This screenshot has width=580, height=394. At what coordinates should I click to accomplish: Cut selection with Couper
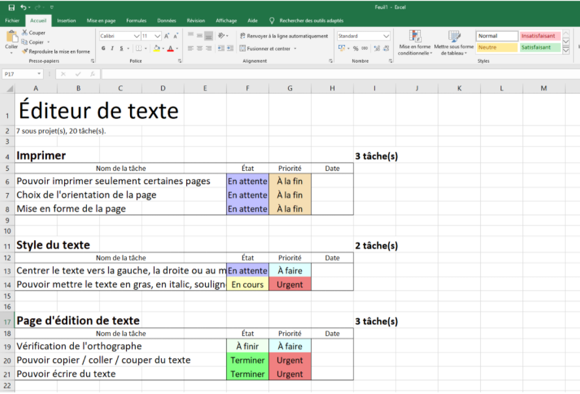(33, 33)
